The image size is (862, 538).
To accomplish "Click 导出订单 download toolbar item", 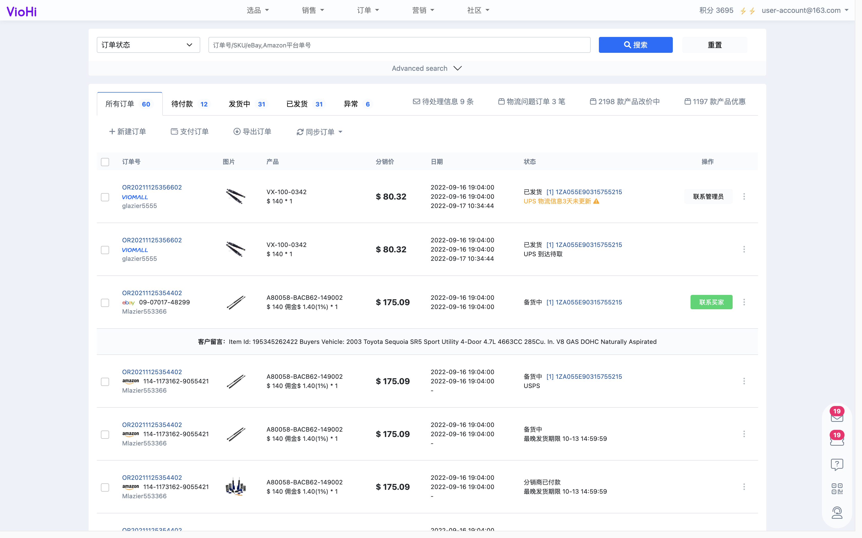I will (252, 132).
